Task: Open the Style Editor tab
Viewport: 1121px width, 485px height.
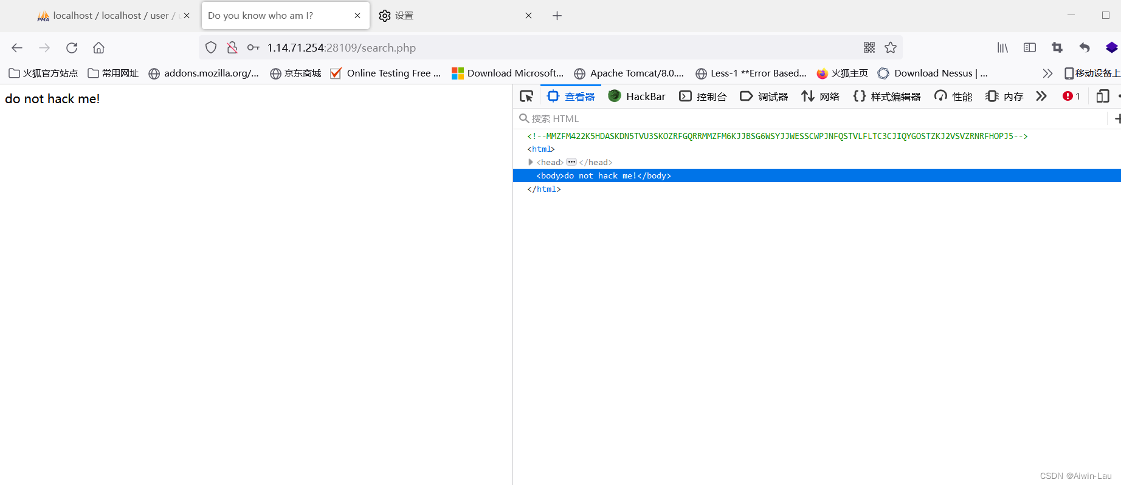Action: coord(886,97)
